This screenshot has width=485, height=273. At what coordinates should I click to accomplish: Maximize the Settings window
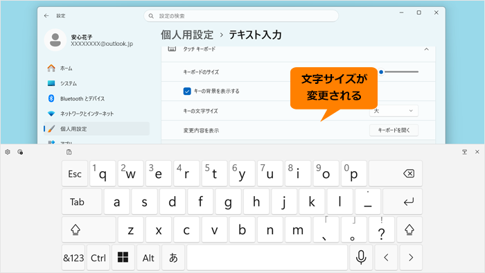[418, 12]
